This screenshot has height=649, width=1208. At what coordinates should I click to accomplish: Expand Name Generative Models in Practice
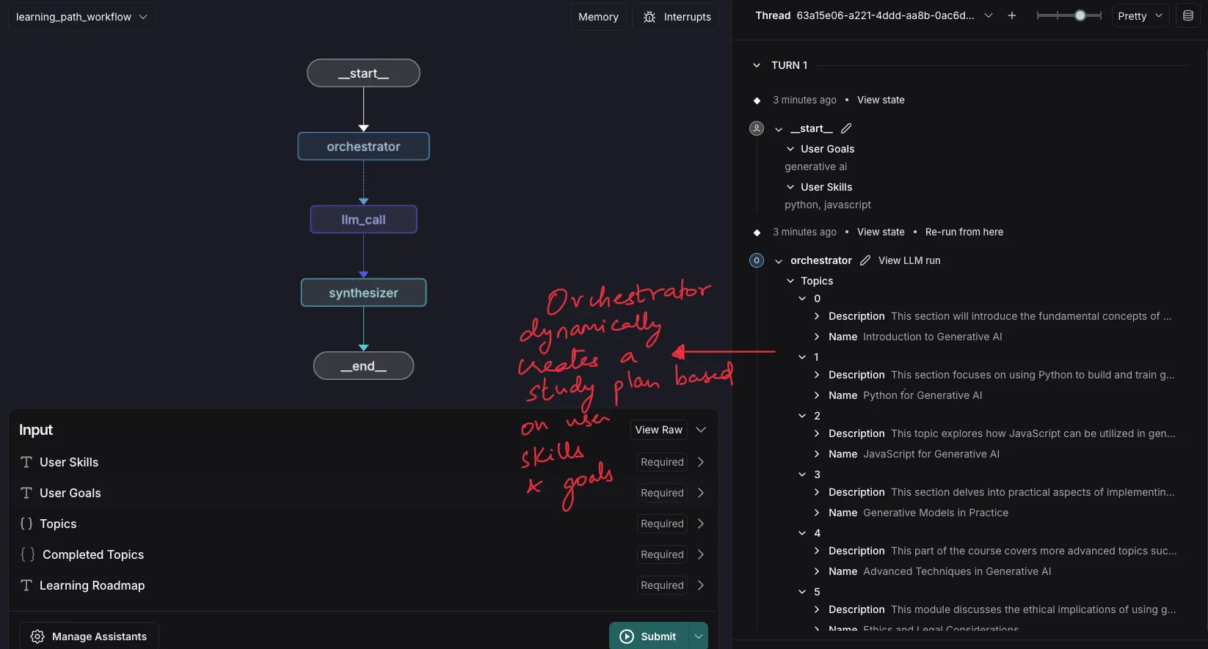point(817,513)
